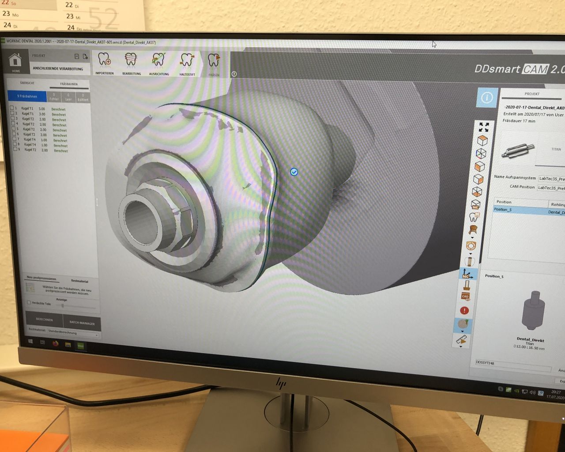565x452 pixels.
Task: Click the orange ring blank icon
Action: (471, 245)
